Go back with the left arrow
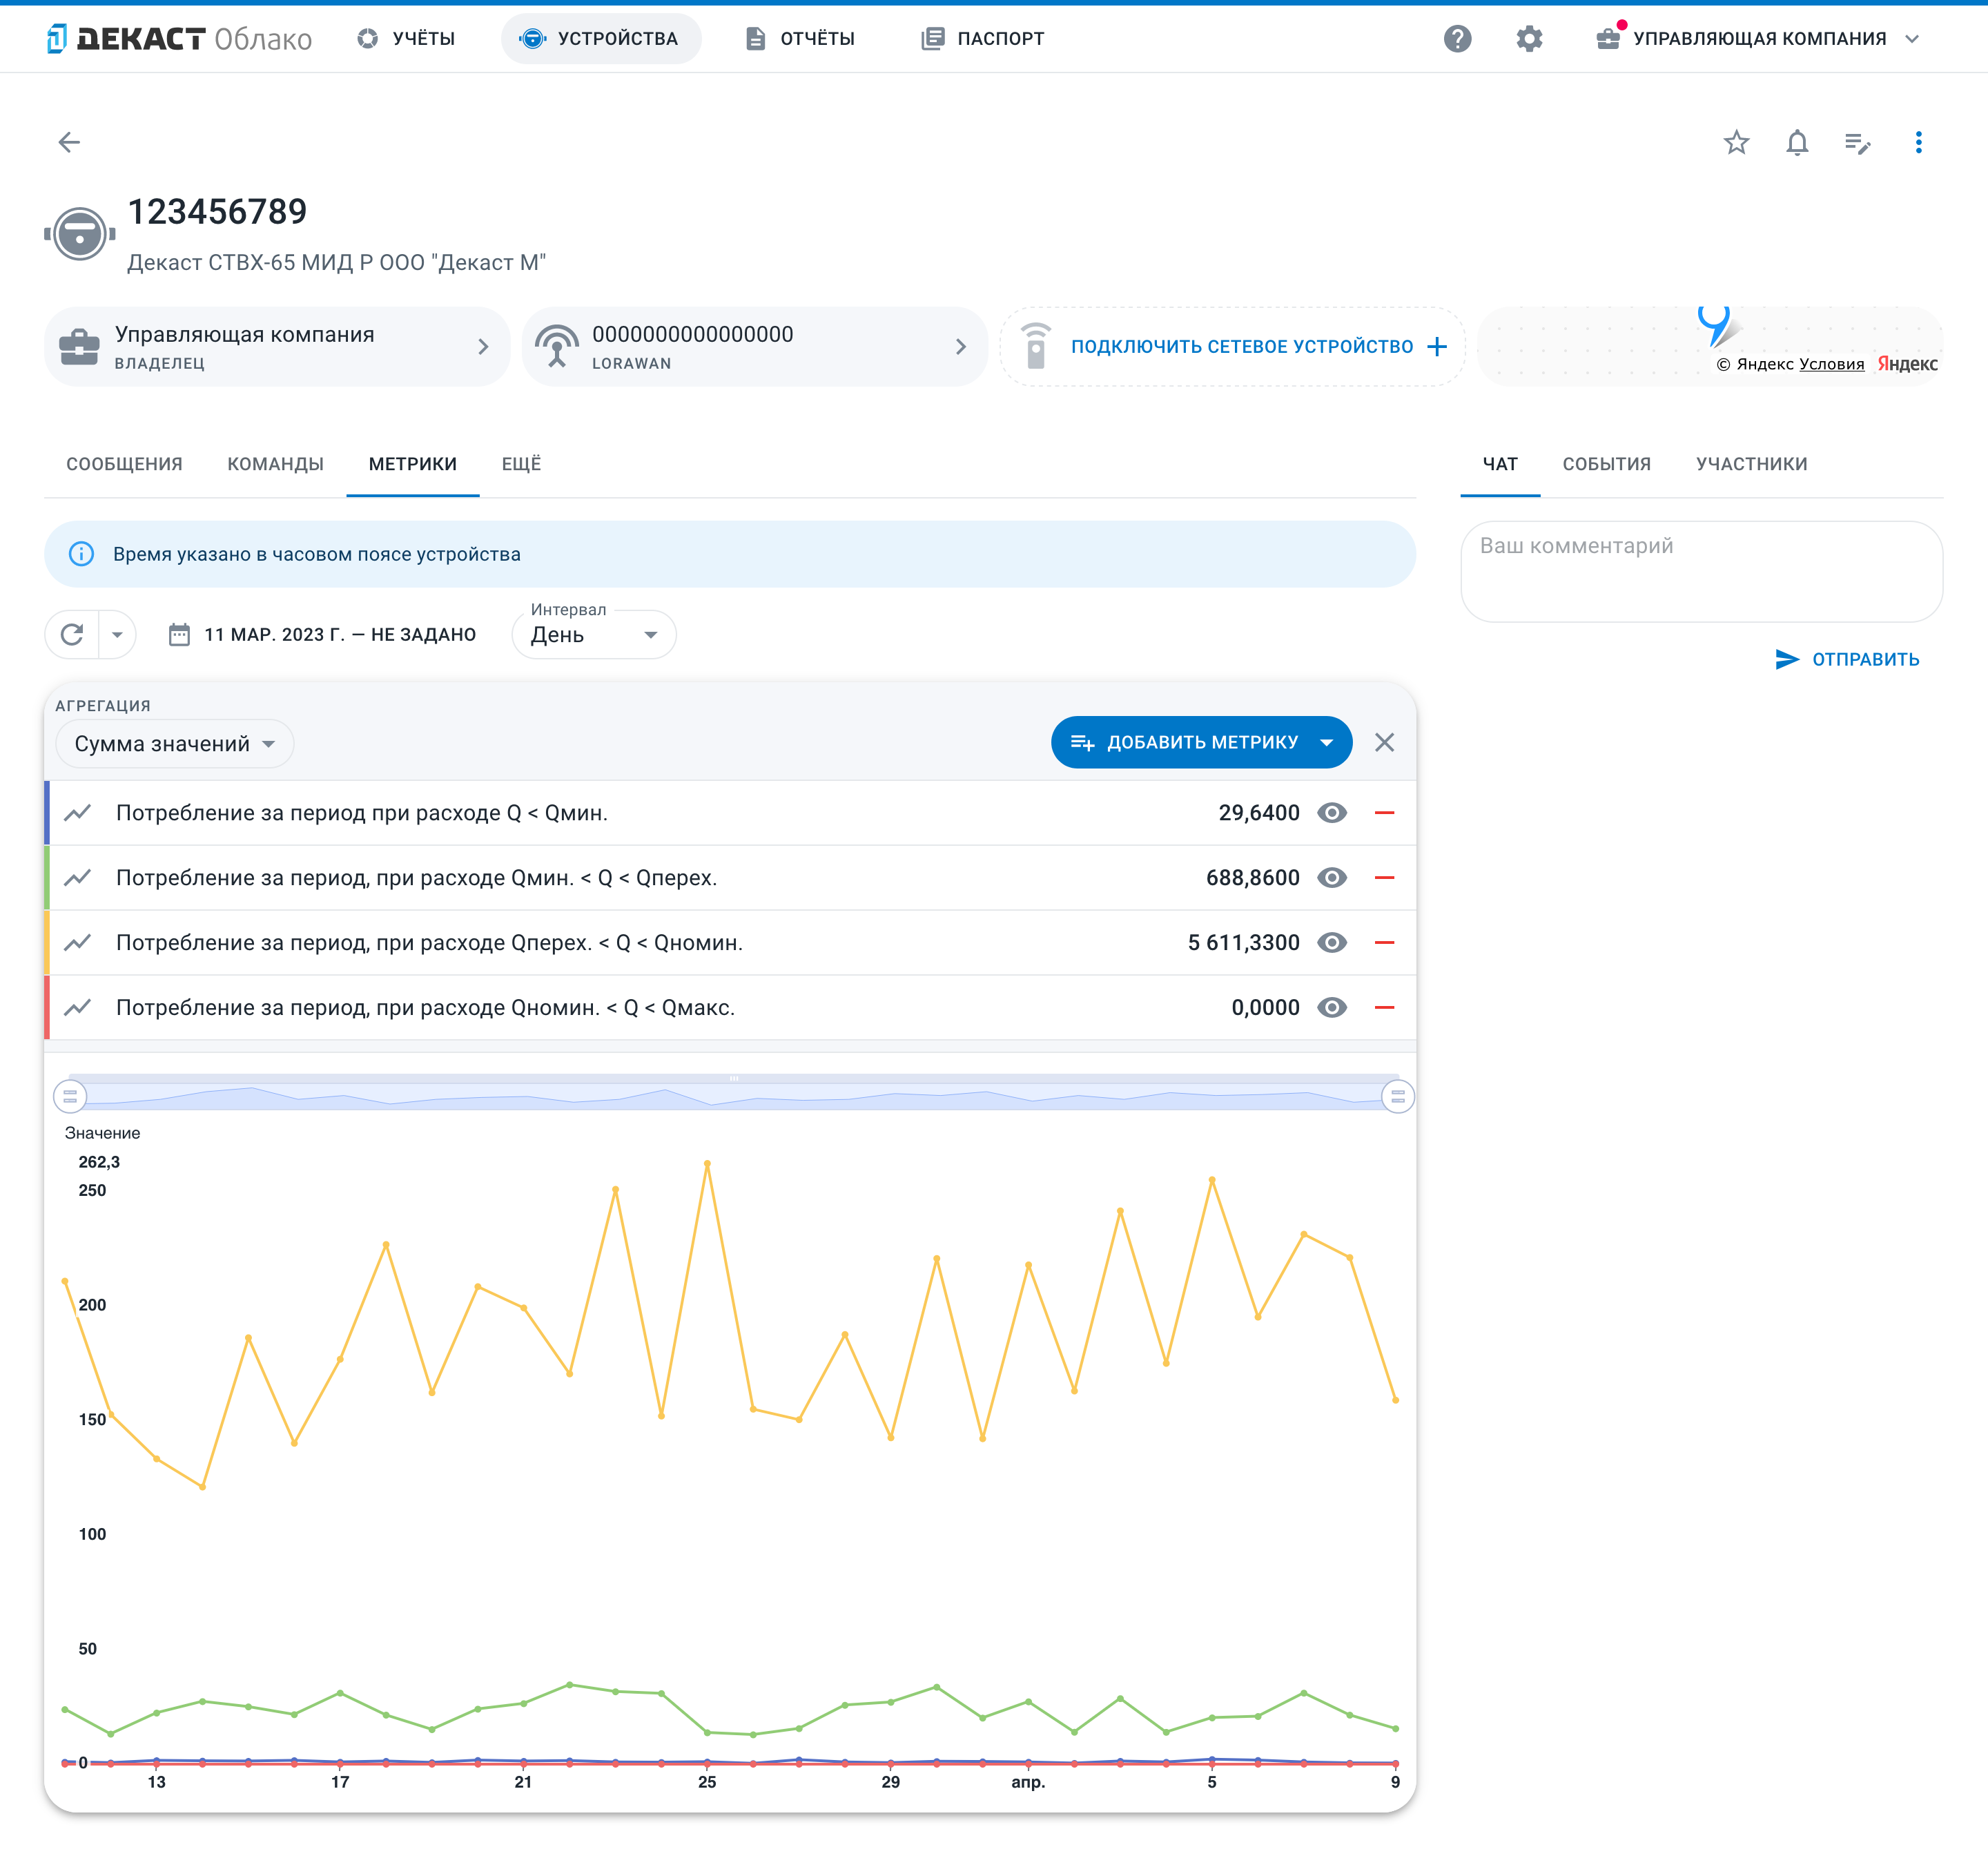The height and width of the screenshot is (1856, 1988). pos(69,142)
